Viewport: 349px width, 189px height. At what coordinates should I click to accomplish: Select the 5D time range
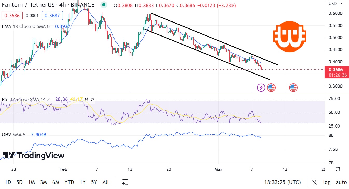pyautogui.click(x=19, y=182)
